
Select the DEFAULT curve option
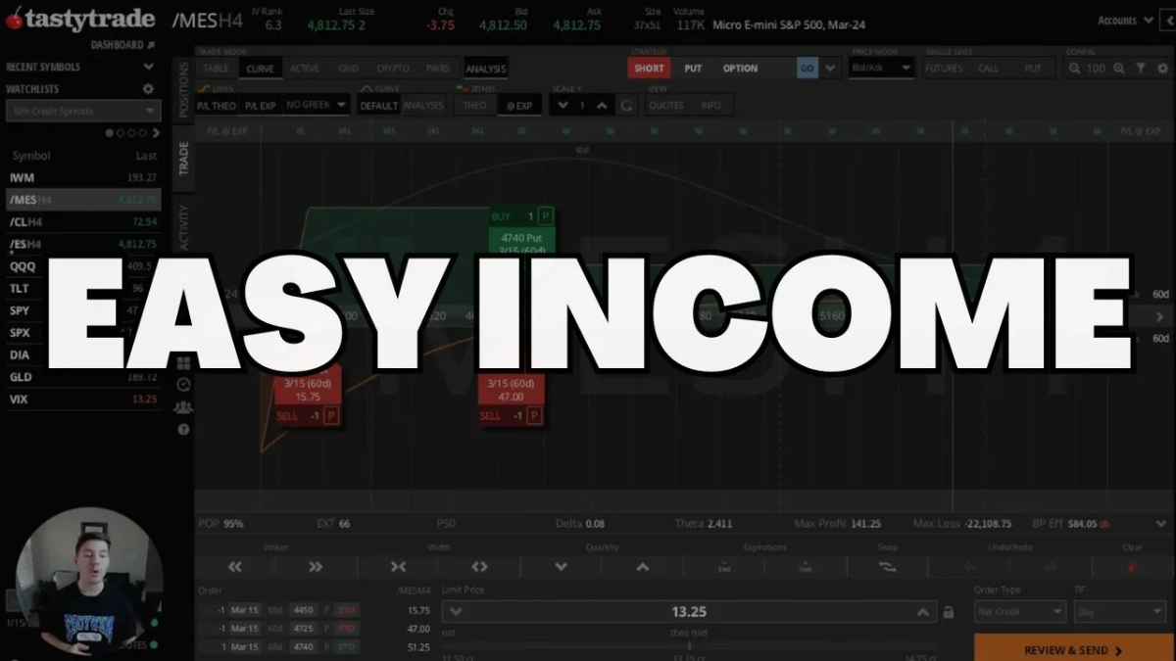click(378, 105)
